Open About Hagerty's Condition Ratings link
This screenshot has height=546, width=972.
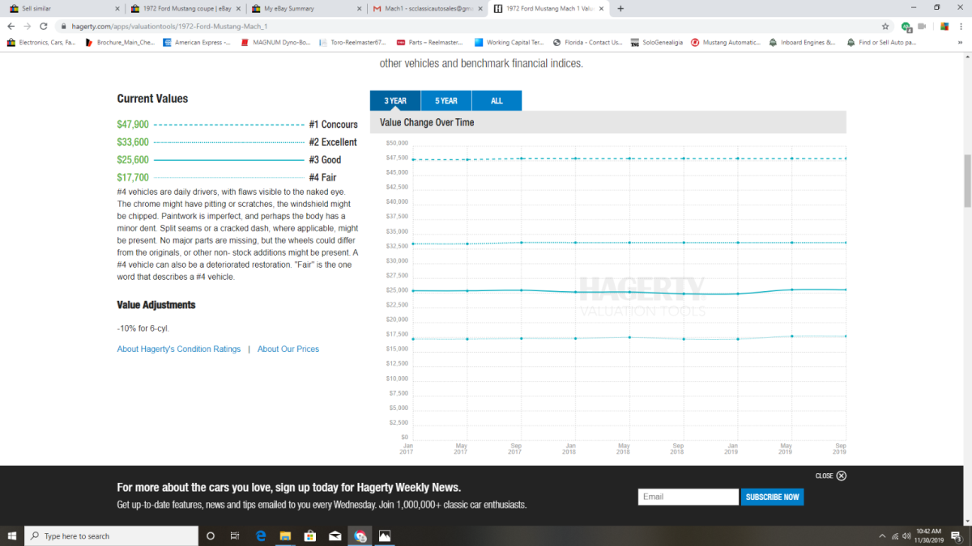pos(178,349)
